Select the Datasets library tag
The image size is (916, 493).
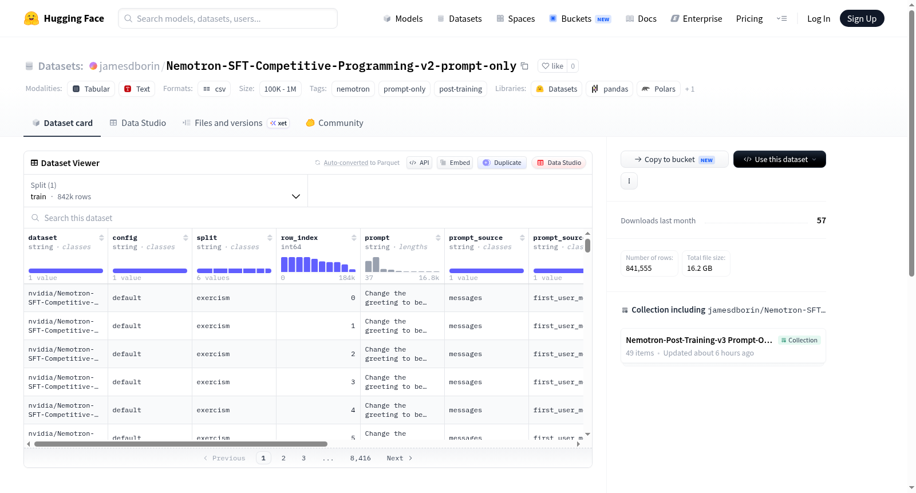pyautogui.click(x=556, y=89)
